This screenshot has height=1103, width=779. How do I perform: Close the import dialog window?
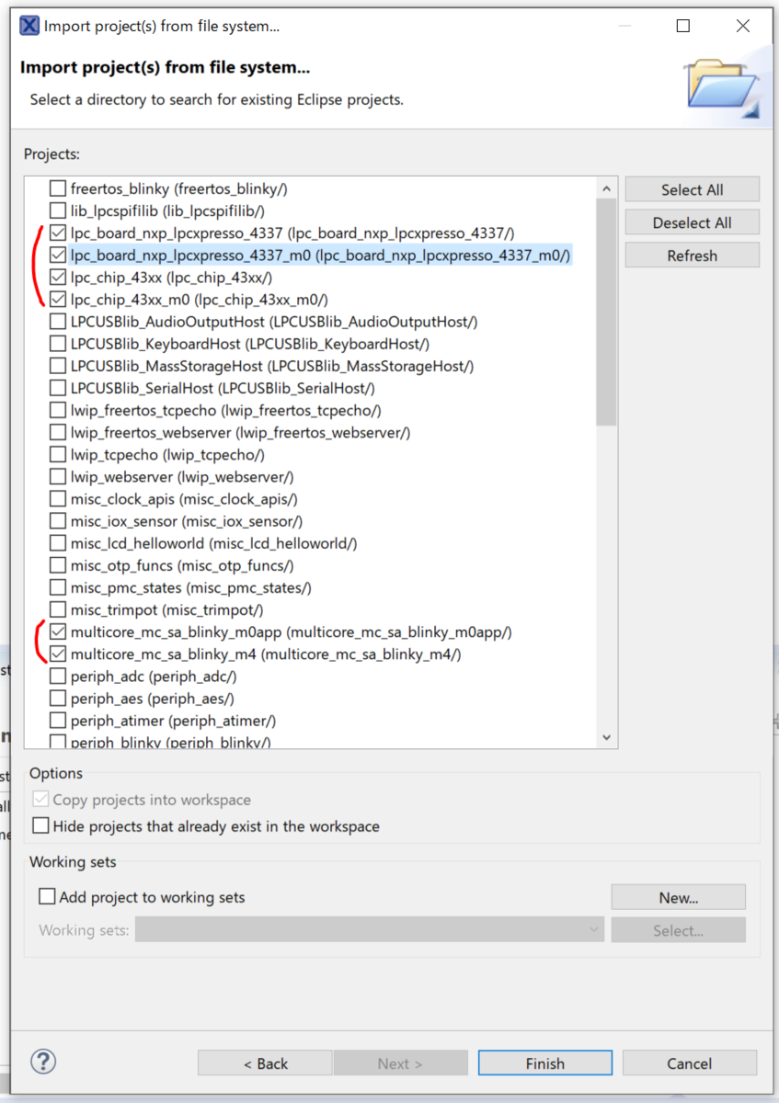point(743,26)
